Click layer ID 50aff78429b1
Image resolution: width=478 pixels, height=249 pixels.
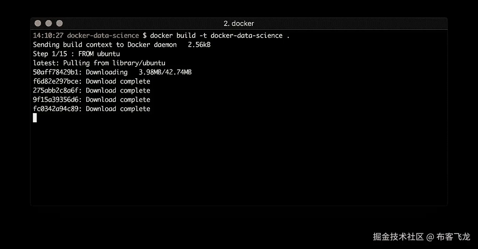pos(57,72)
